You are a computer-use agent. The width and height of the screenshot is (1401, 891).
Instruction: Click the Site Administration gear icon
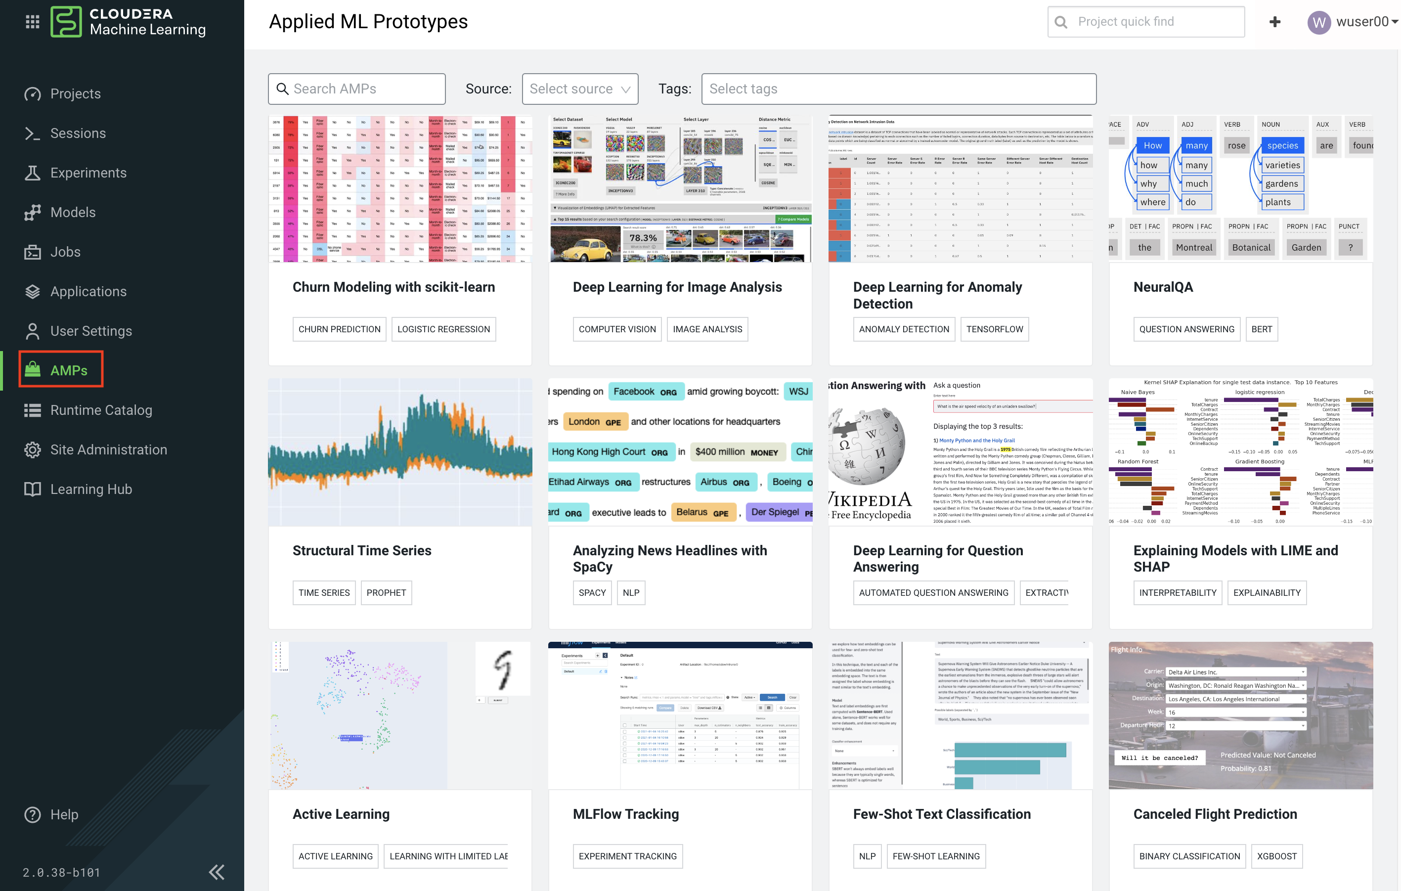click(x=33, y=450)
